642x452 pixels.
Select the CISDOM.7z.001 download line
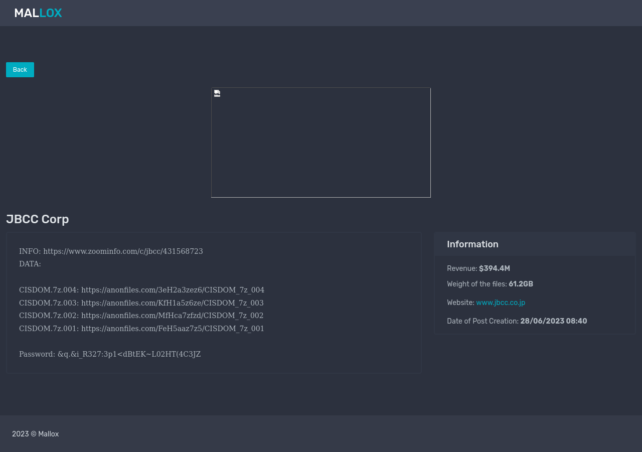pos(141,329)
